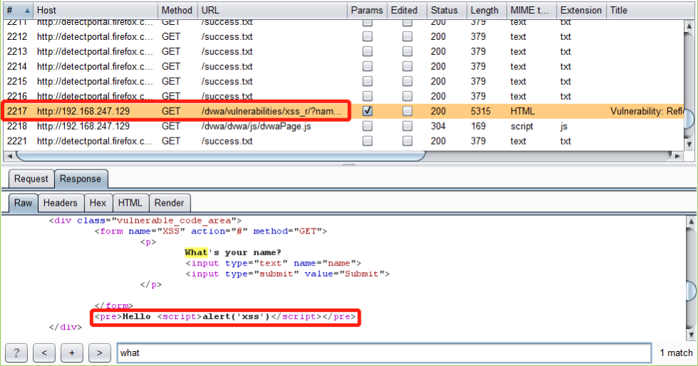698x366 pixels.
Task: Select the Render view tab
Action: [169, 203]
